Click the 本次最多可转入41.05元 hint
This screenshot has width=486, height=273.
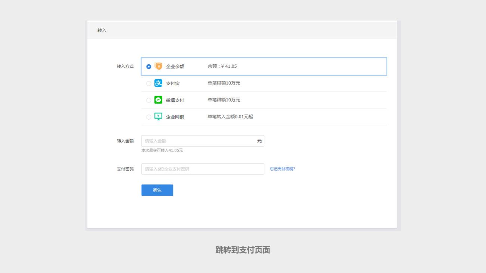[x=162, y=150]
